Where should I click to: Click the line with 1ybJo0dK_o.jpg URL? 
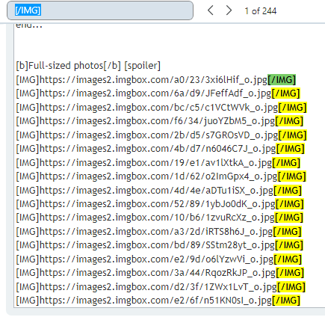click(160, 204)
